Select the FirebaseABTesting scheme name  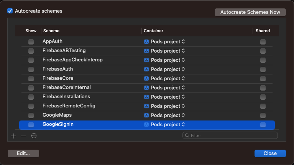tap(64, 51)
